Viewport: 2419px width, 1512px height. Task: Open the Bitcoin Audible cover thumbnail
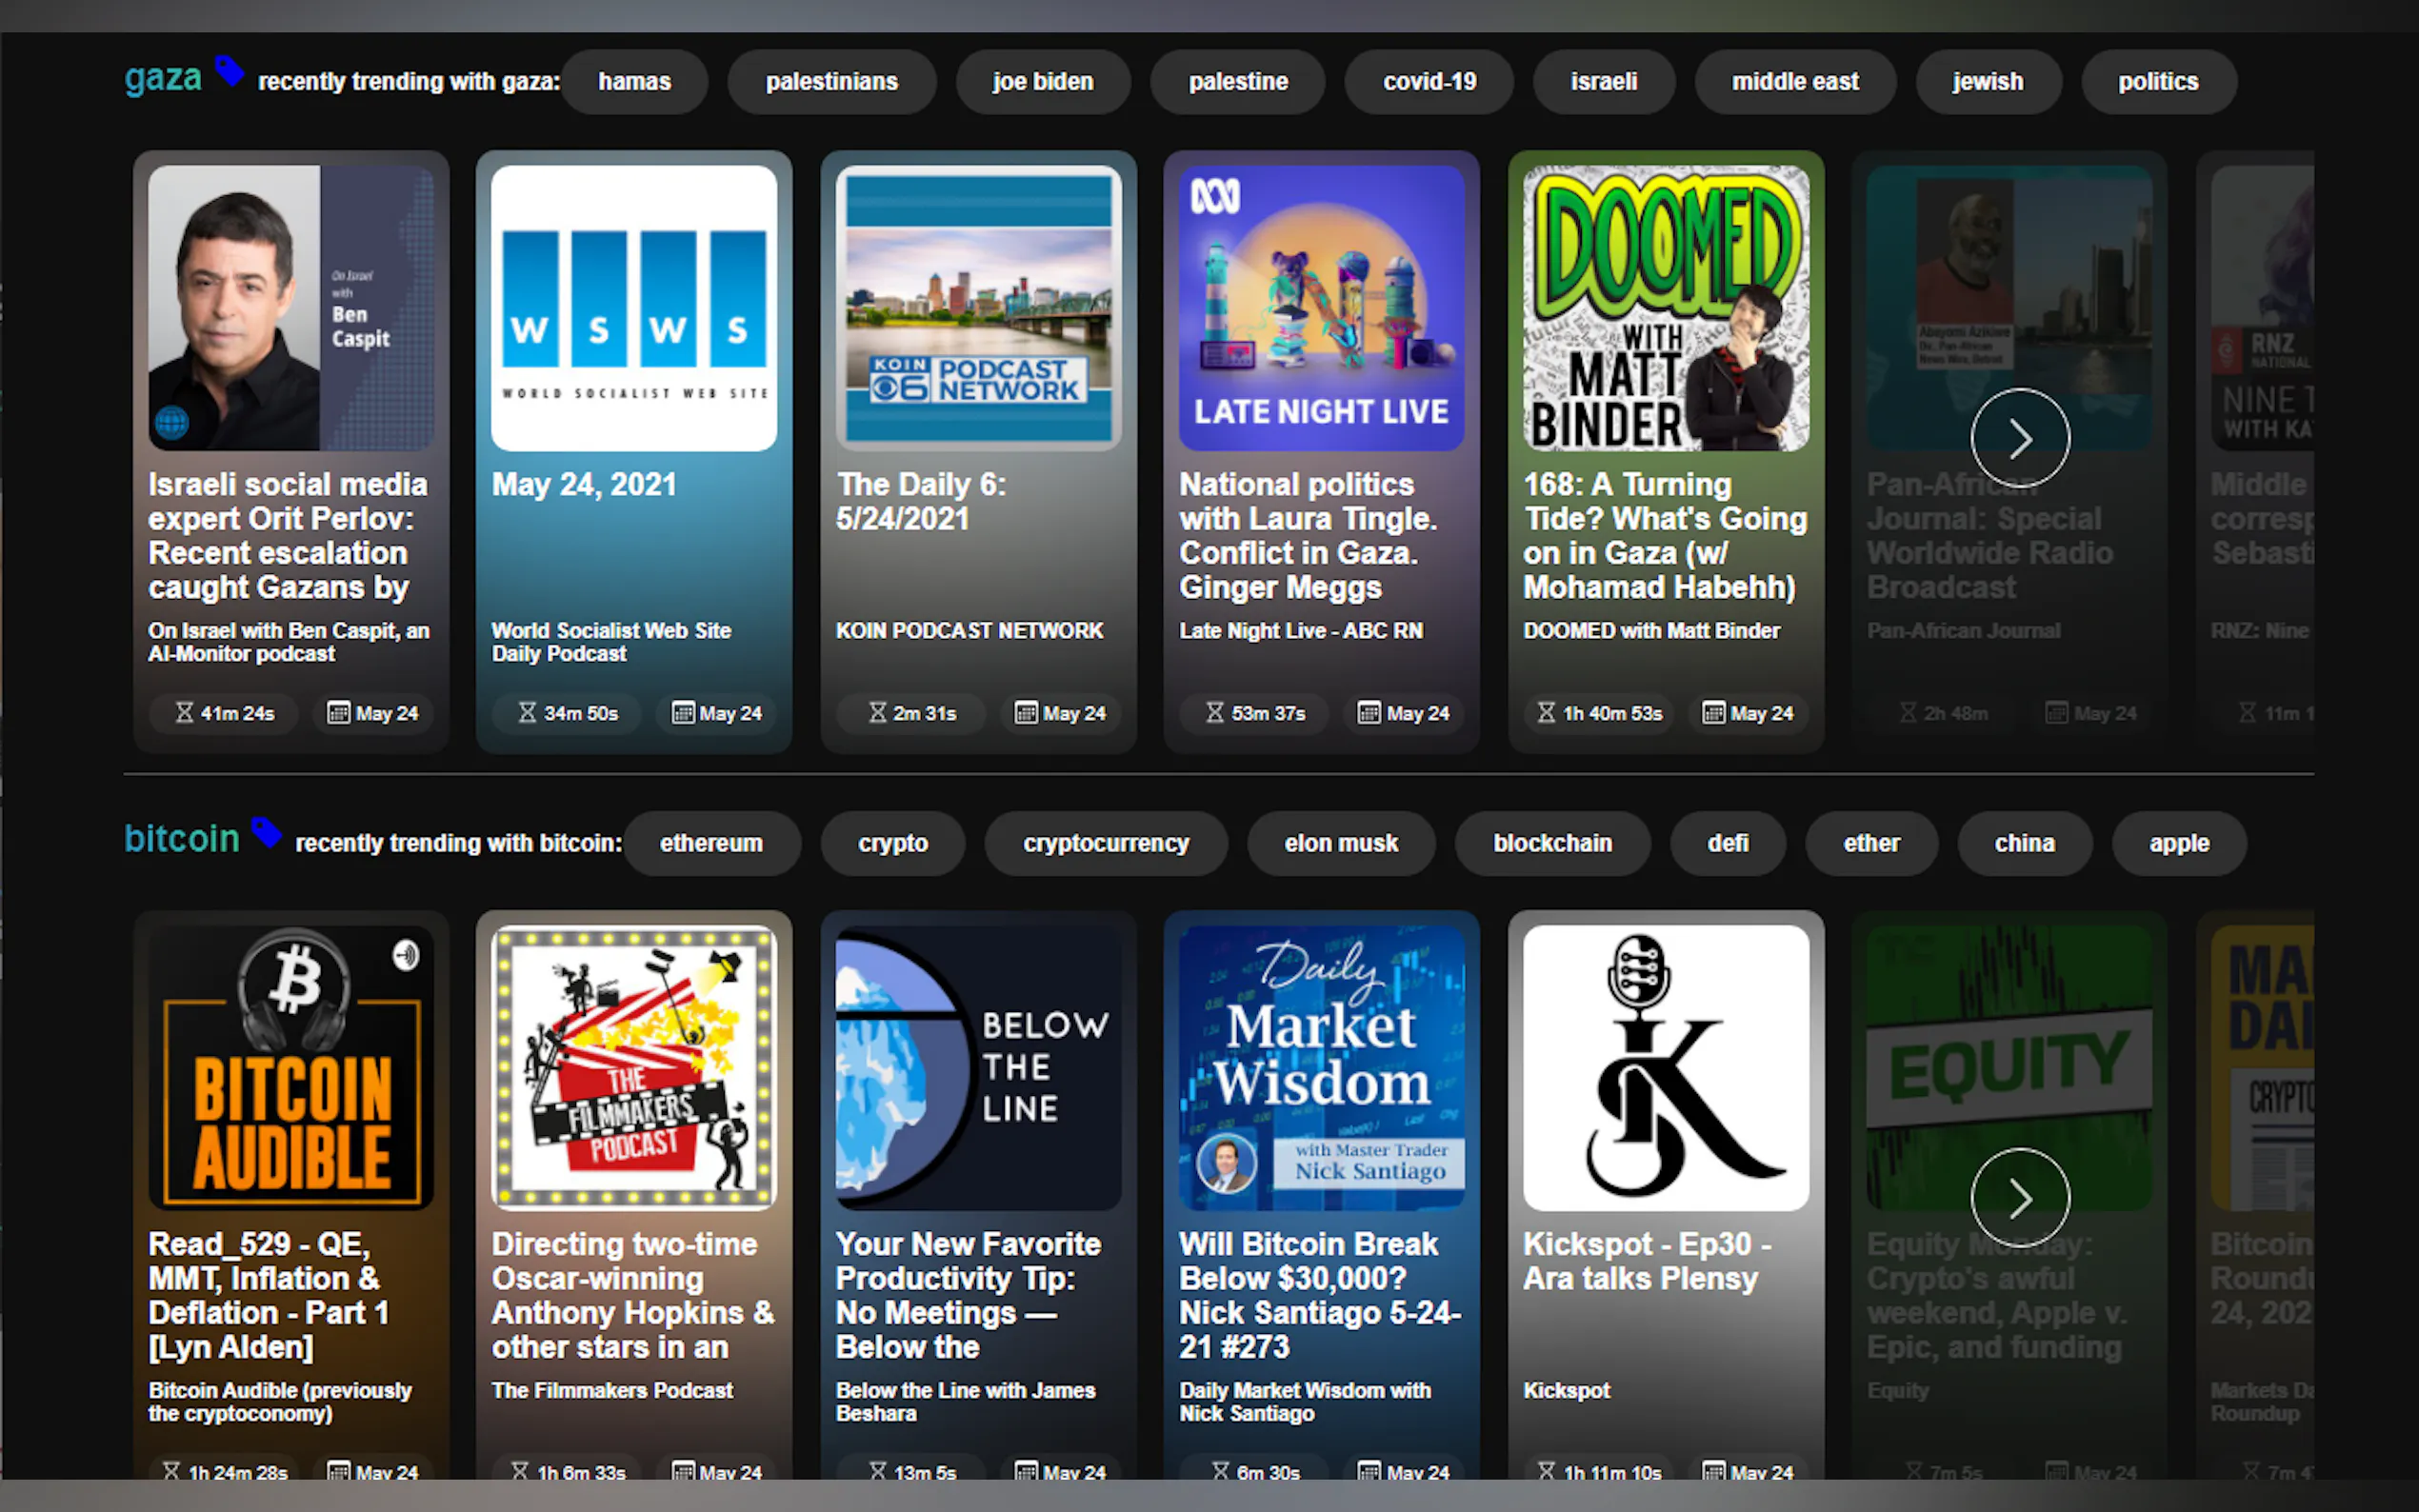291,1067
